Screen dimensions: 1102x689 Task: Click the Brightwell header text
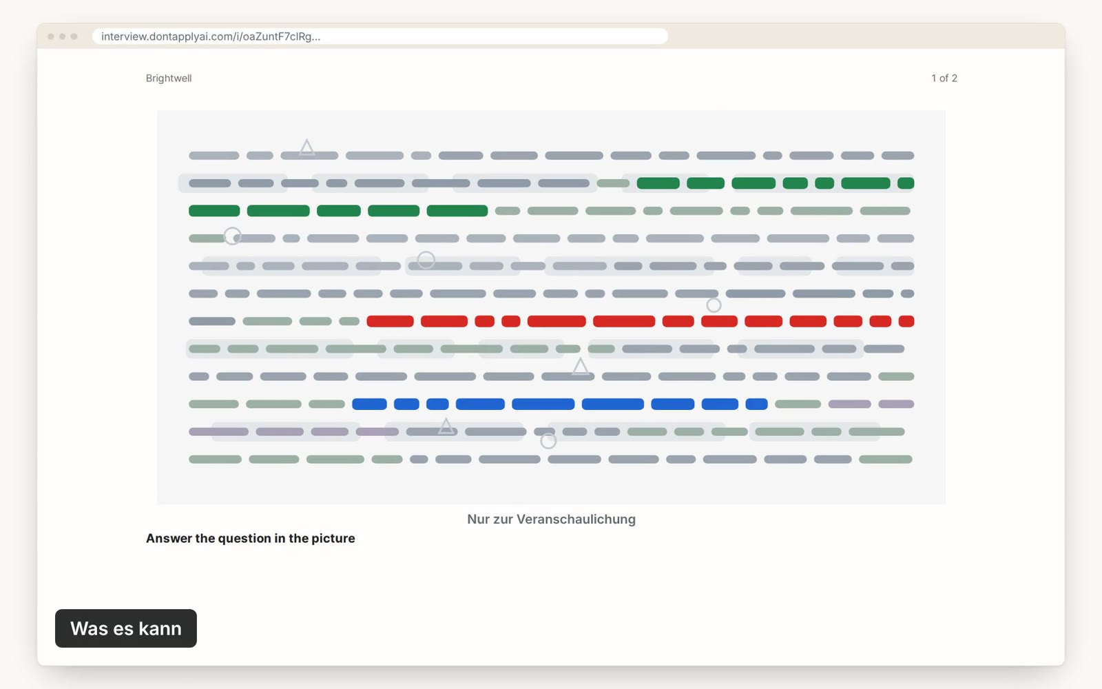click(169, 79)
